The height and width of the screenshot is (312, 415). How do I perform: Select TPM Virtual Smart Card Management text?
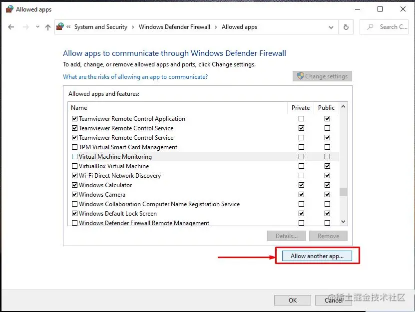click(128, 147)
